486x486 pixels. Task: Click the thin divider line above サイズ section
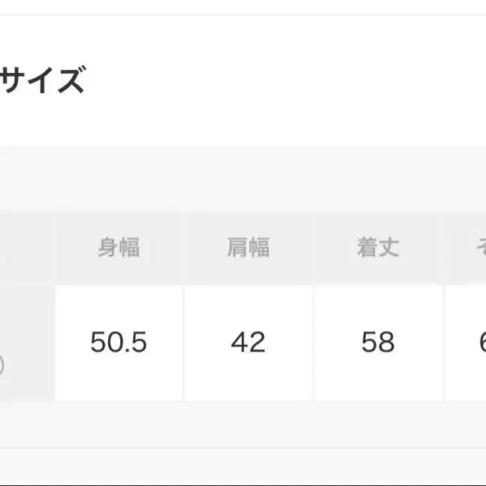243,15
